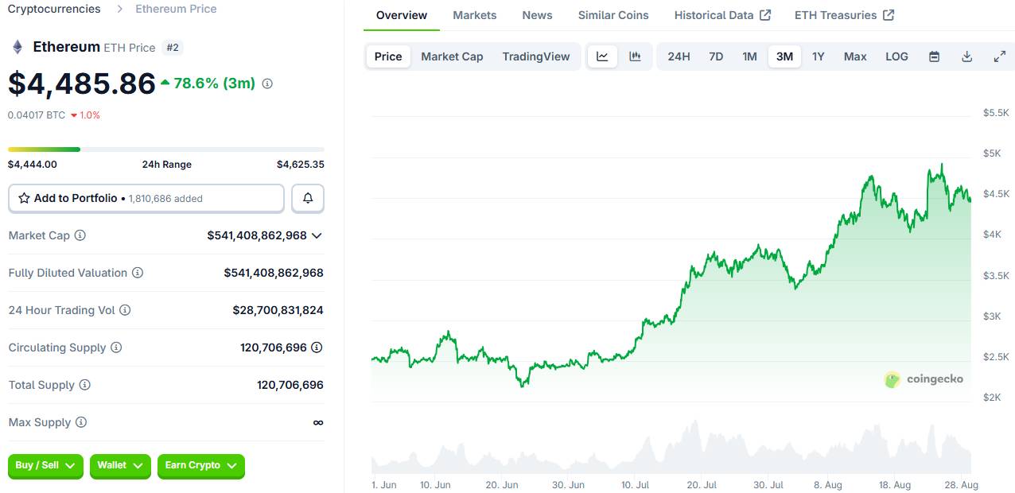Open the Markets tab
The height and width of the screenshot is (493, 1015).
[475, 15]
